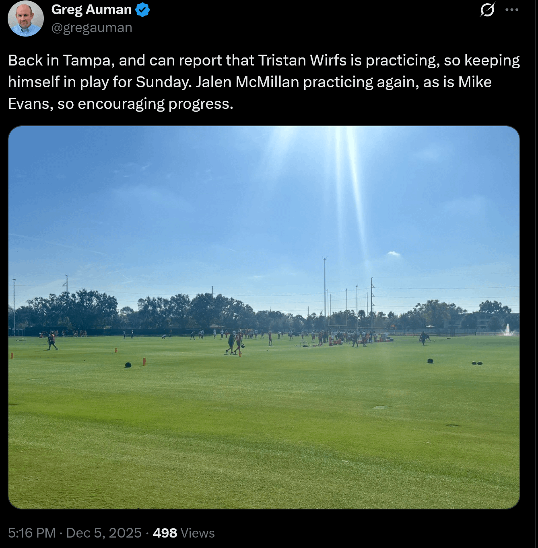Open Greg Auman's profile avatar

coord(26,18)
